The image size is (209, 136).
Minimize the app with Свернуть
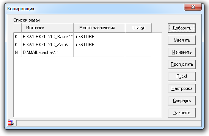click(x=182, y=100)
